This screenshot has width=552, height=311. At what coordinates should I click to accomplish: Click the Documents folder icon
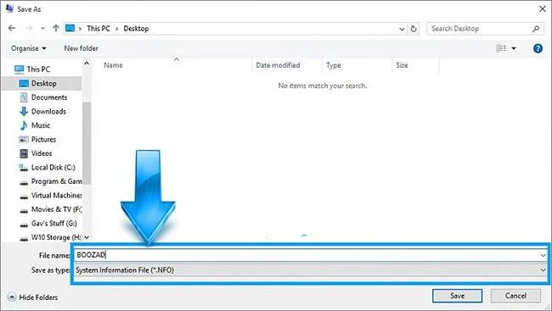[x=24, y=97]
